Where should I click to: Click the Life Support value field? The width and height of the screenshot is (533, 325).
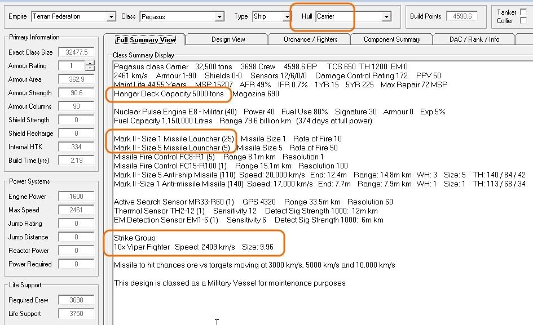(x=76, y=314)
